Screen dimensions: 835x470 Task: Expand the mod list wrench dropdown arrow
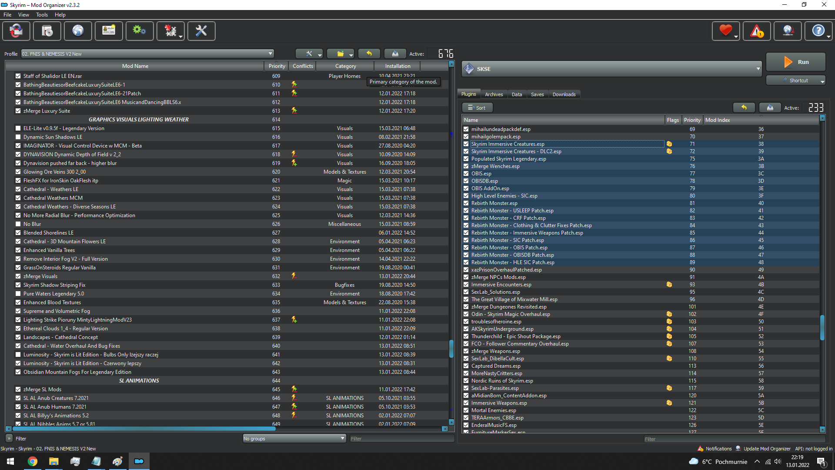tap(320, 54)
